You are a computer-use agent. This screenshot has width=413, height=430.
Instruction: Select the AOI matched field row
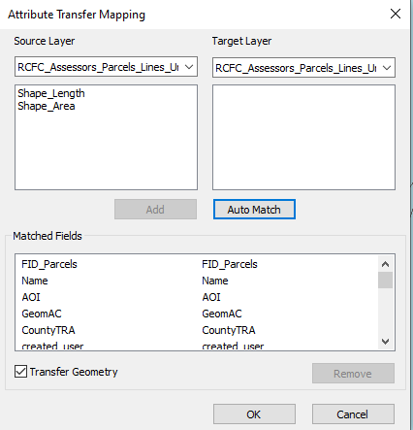197,297
